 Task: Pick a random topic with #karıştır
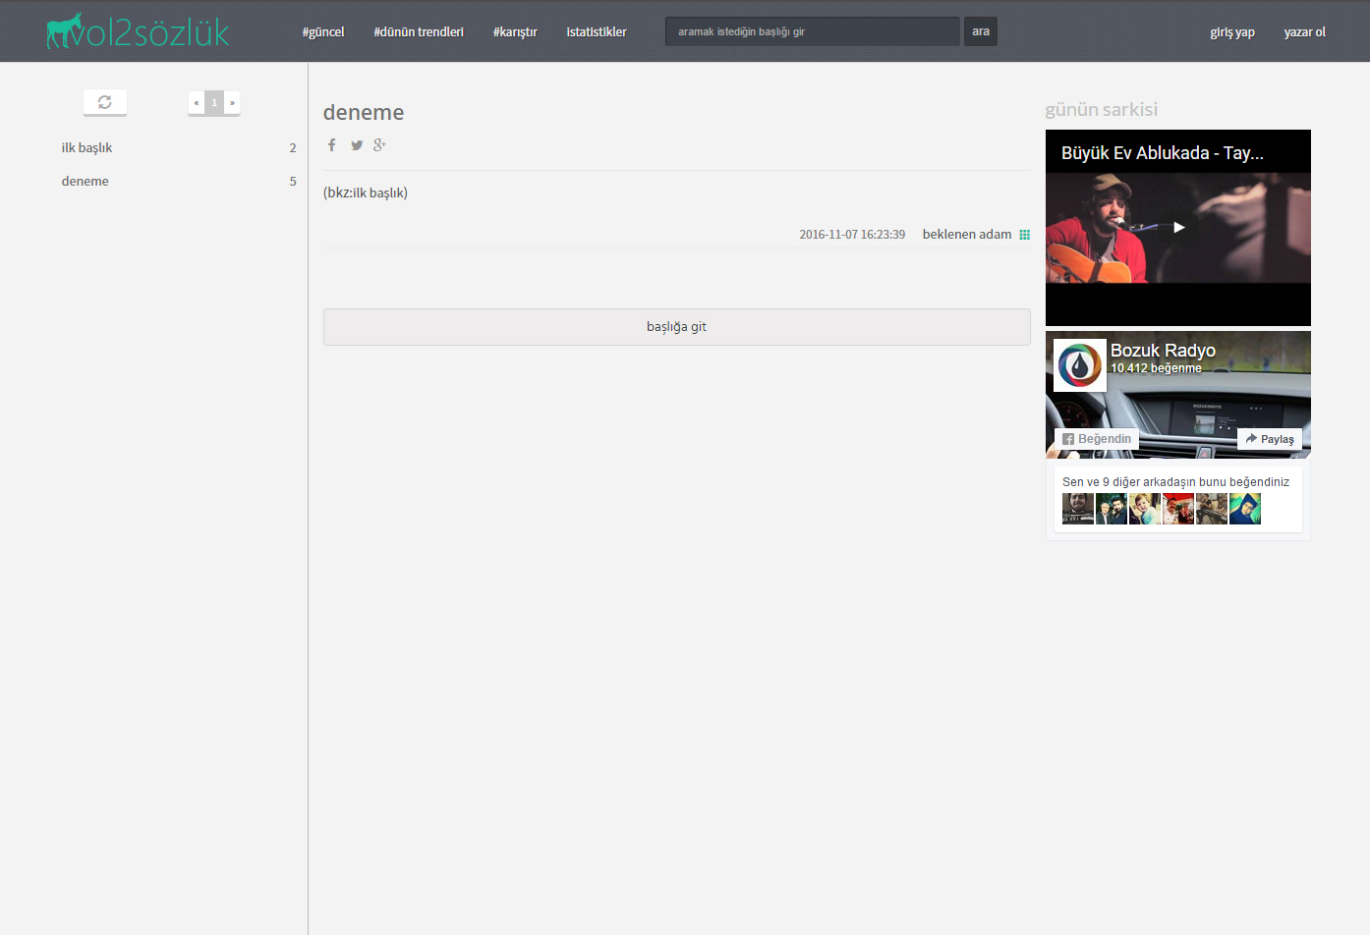point(515,32)
